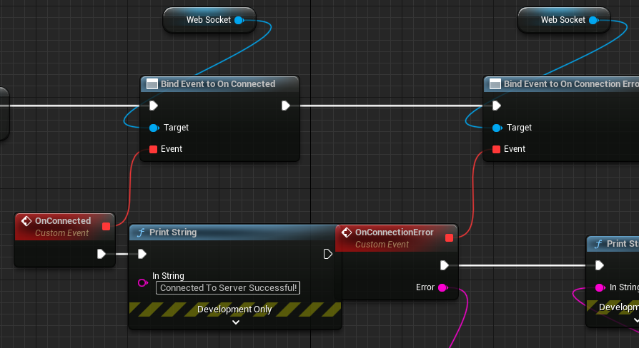The width and height of the screenshot is (639, 348).
Task: Select the Bind Event to On Connected node title
Action: click(x=218, y=83)
